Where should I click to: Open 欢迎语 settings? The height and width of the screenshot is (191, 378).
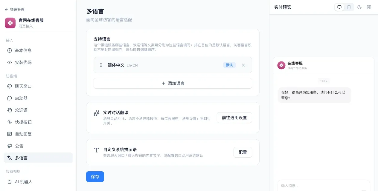(38, 110)
